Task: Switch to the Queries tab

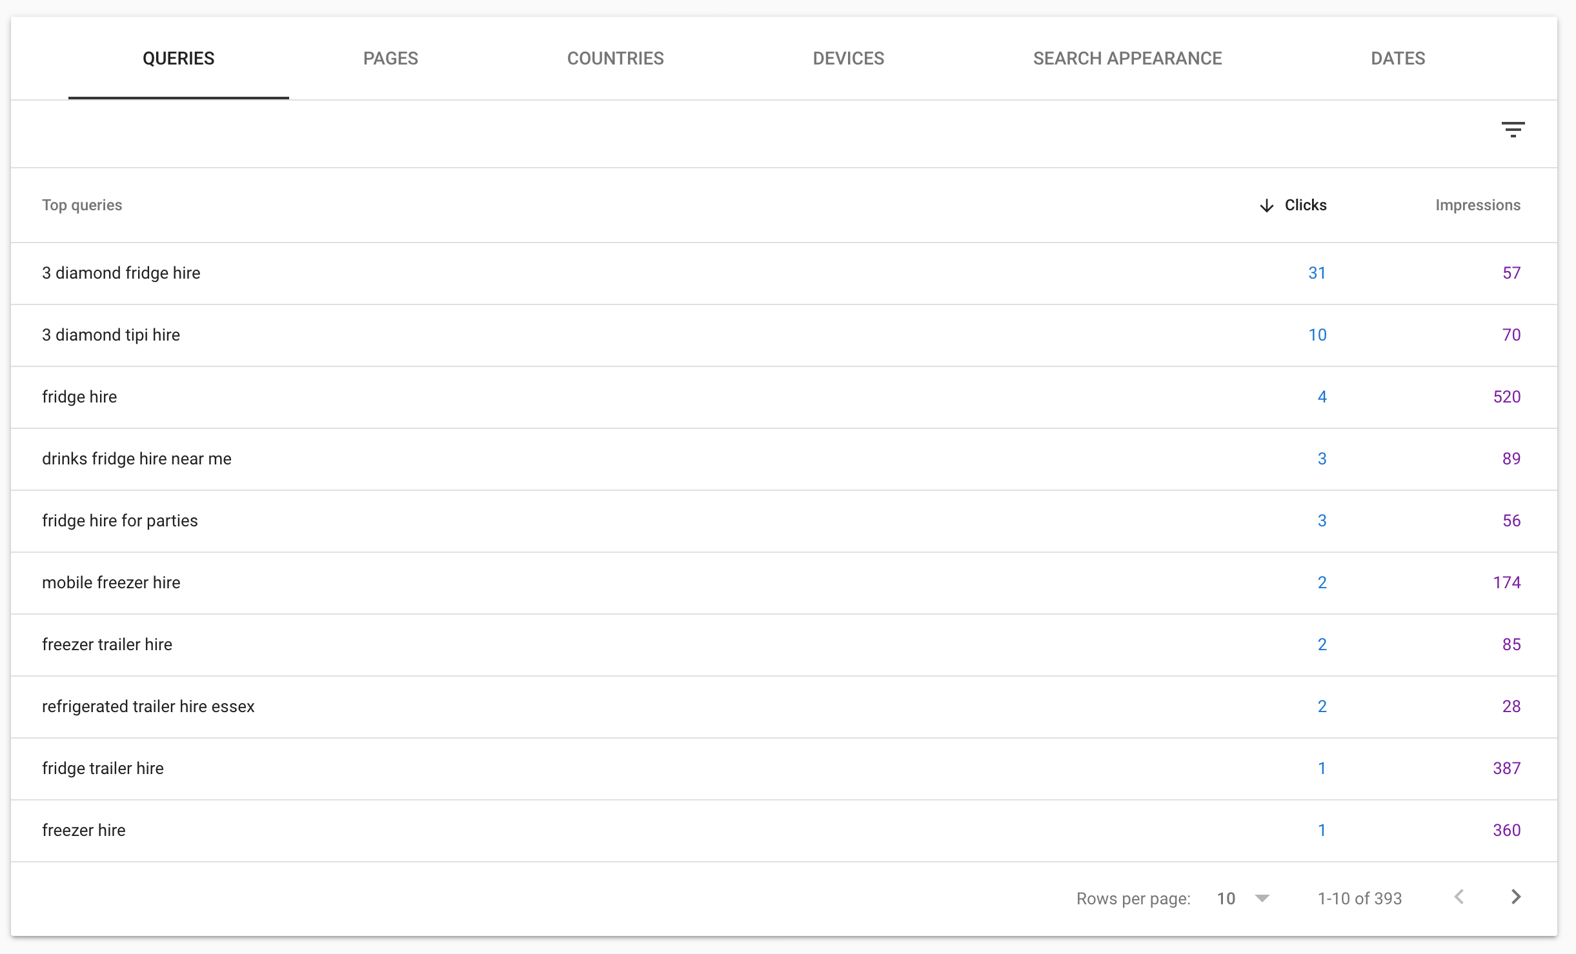Action: coord(179,59)
